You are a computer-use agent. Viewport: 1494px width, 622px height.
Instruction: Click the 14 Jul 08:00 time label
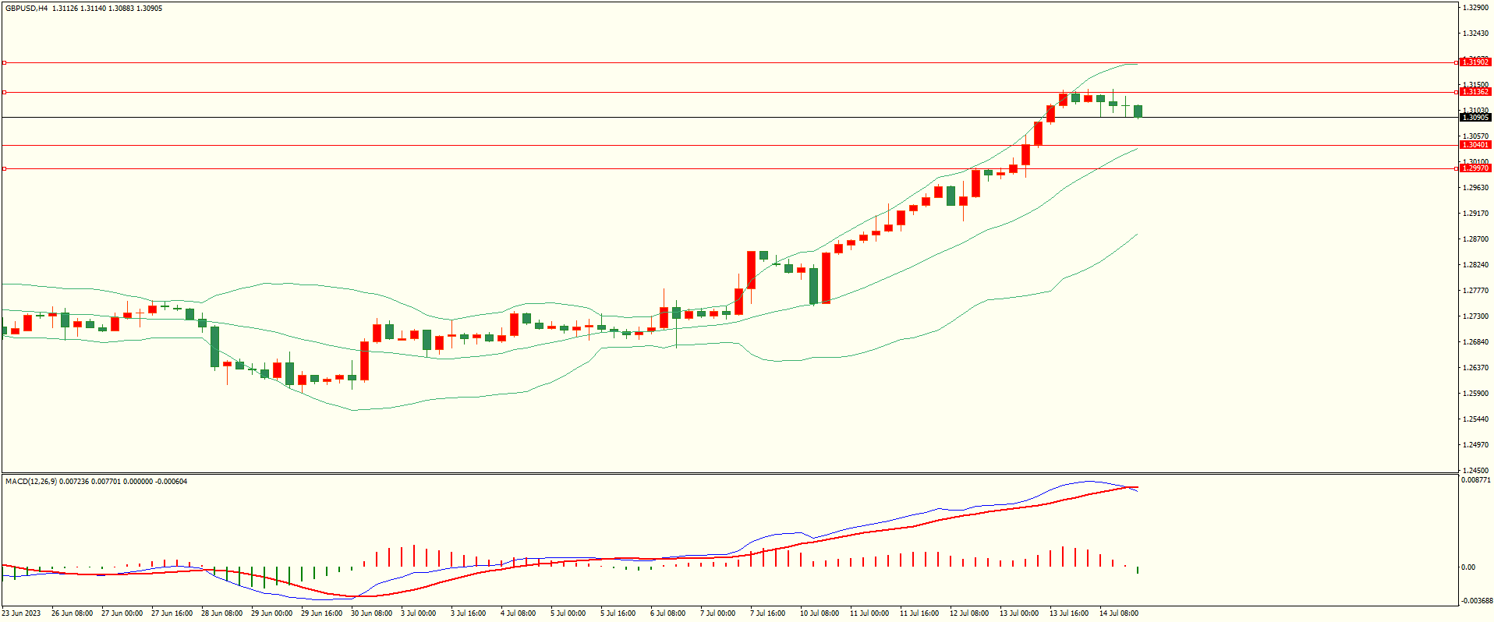pos(1119,613)
